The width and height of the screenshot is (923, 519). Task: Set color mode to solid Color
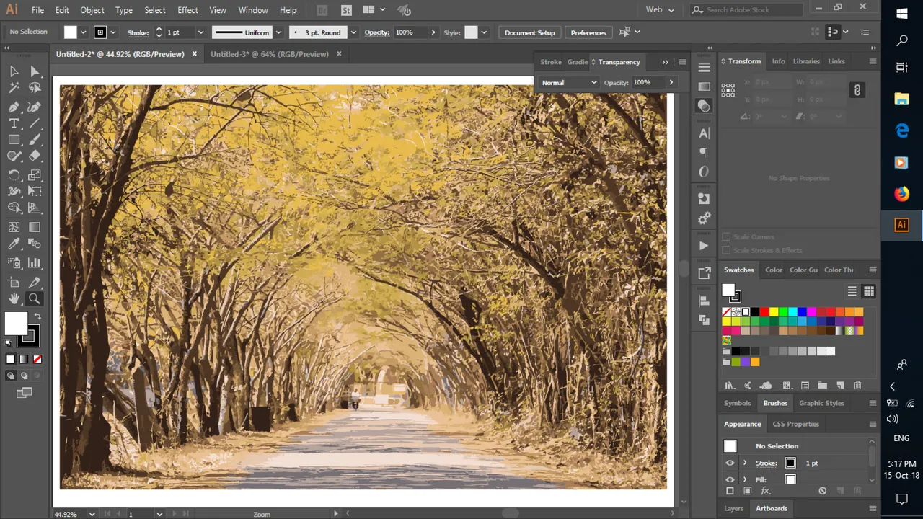(10, 359)
